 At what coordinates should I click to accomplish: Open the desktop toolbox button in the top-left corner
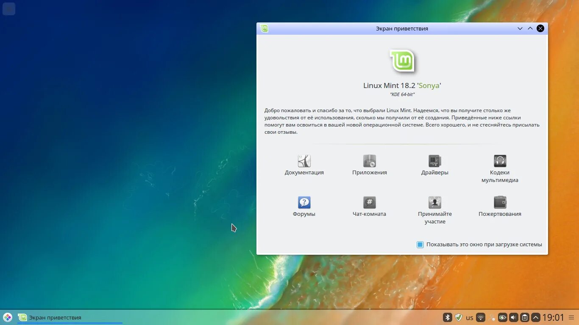pos(9,9)
